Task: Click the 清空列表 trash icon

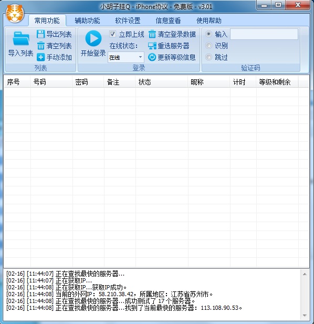Action: pyautogui.click(x=40, y=46)
